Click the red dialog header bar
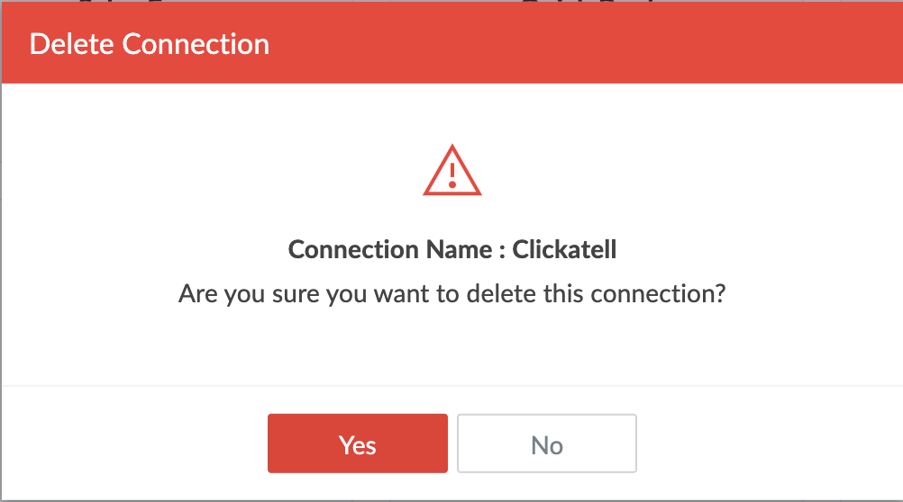Viewport: 903px width, 502px height. click(452, 42)
